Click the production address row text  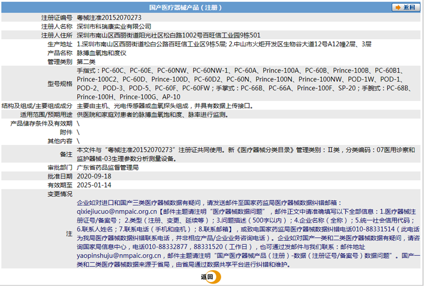(224, 44)
